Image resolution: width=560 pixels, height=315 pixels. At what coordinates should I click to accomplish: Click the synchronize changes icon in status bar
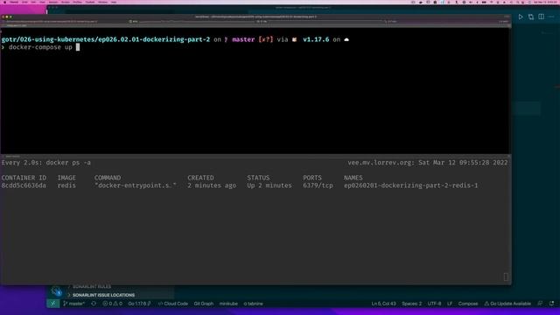[94, 304]
